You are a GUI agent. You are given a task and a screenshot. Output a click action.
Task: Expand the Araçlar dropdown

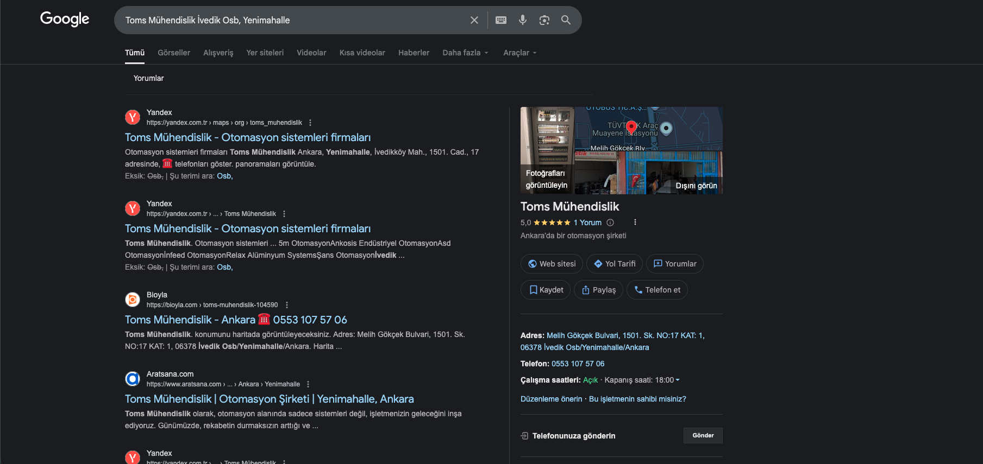point(520,53)
